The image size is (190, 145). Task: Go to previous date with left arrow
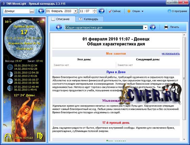41,11
